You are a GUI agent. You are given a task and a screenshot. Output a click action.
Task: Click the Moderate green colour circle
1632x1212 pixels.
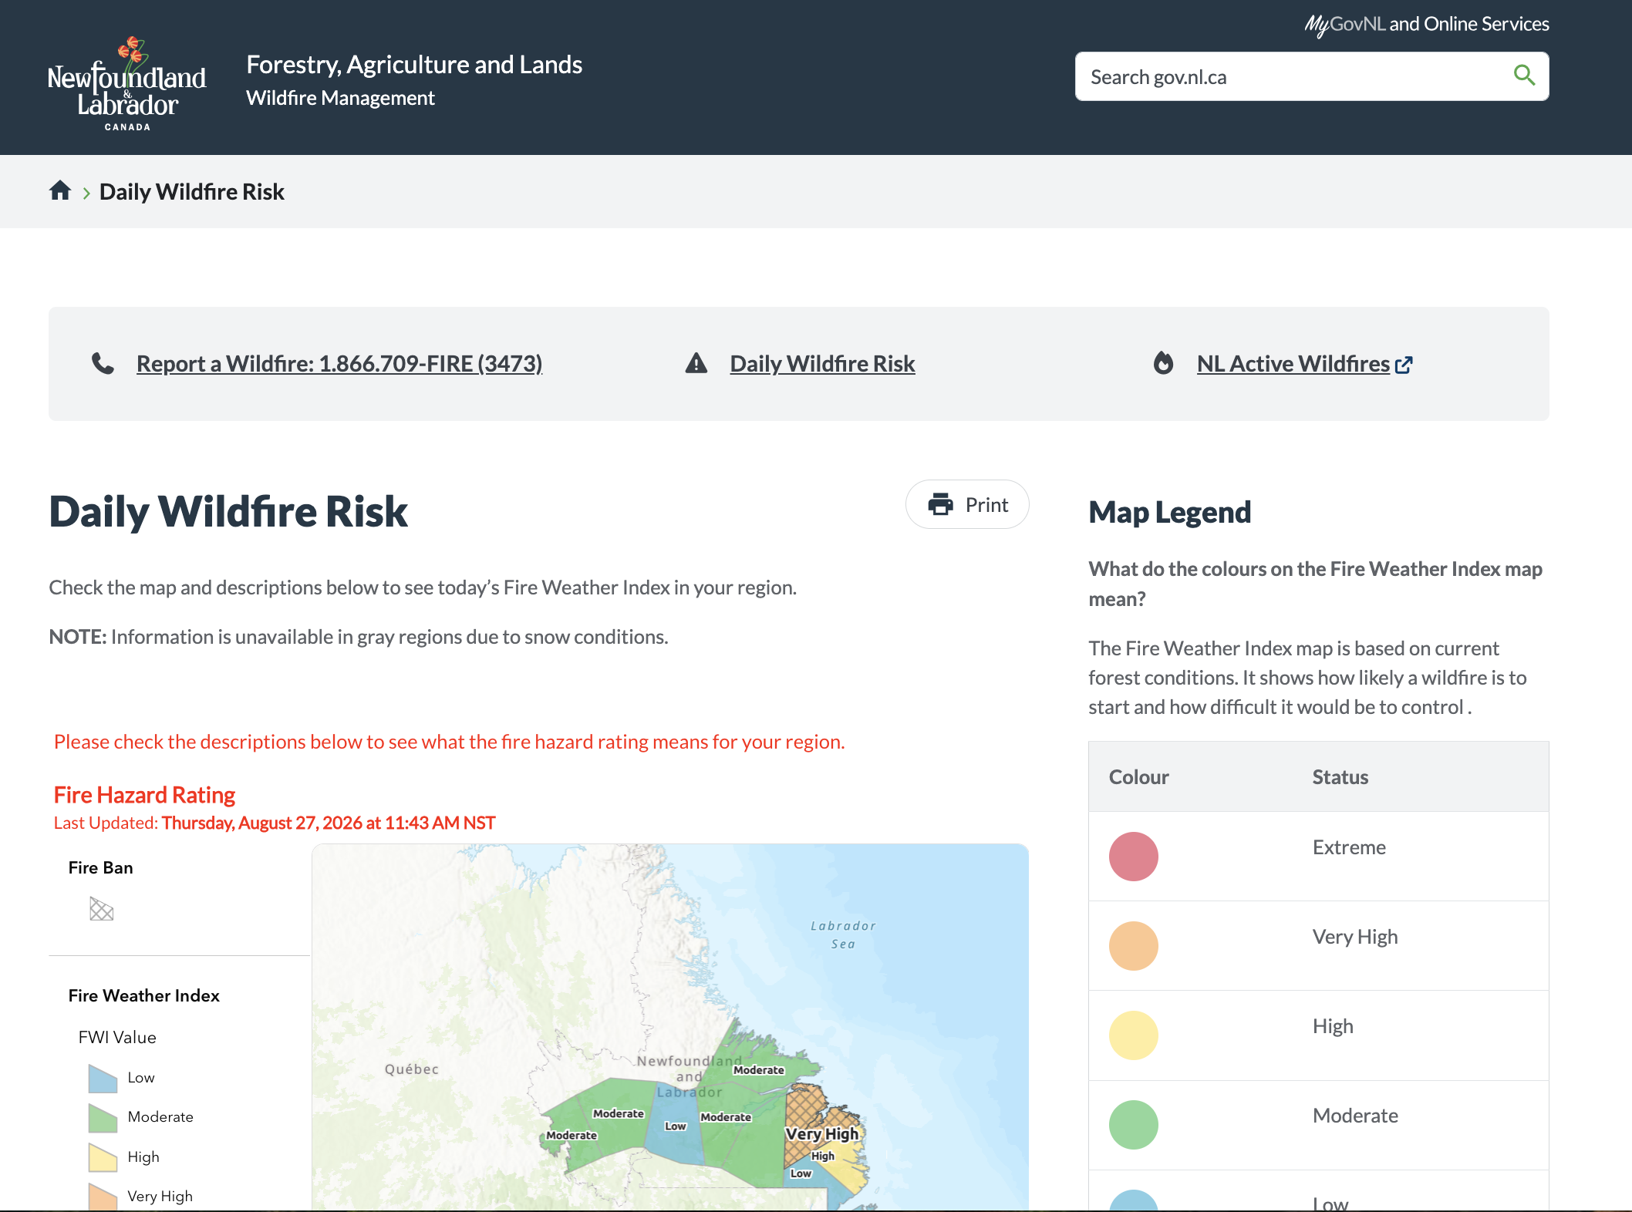pyautogui.click(x=1133, y=1124)
